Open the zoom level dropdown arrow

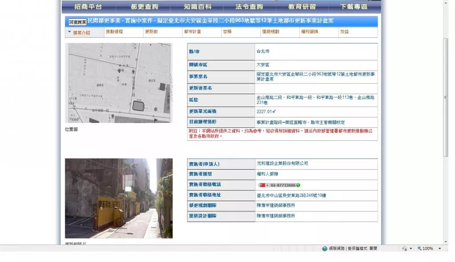439,249
